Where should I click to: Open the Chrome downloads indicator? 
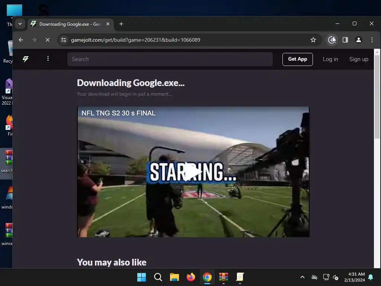[332, 40]
